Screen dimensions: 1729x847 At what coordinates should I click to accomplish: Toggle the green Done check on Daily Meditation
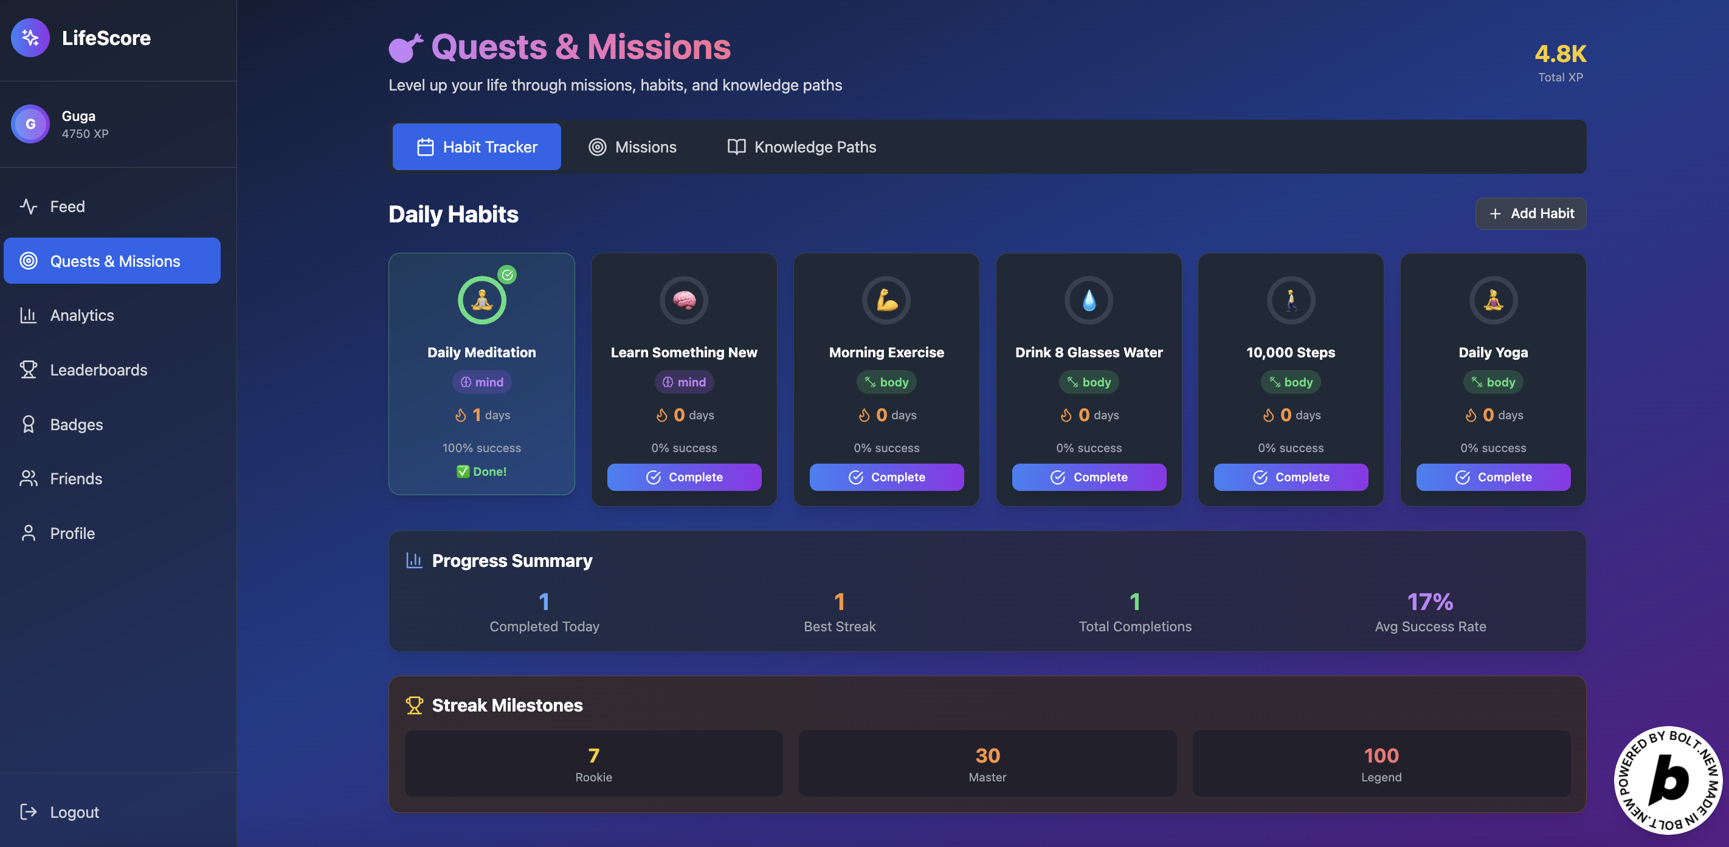[x=481, y=472]
